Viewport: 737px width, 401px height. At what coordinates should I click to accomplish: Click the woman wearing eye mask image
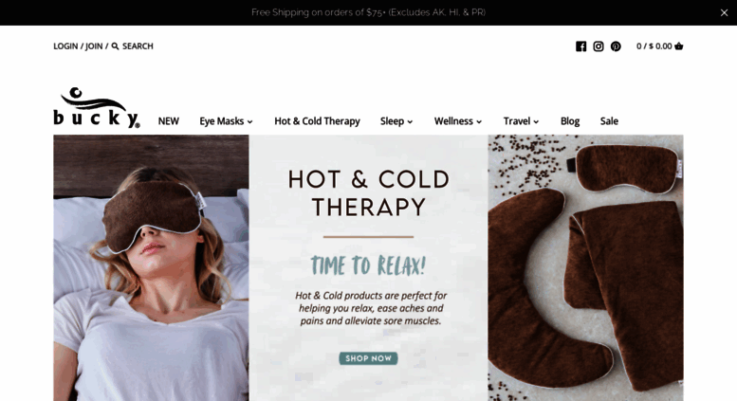[x=151, y=267]
